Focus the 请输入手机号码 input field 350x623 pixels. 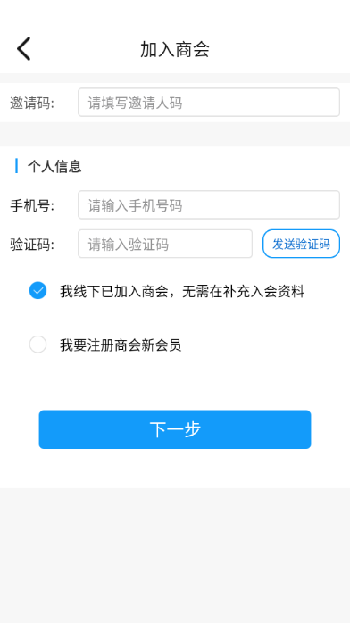click(209, 204)
